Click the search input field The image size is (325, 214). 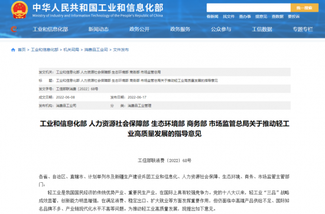coord(249,8)
